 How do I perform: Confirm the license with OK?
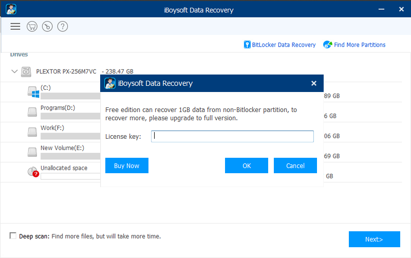[x=247, y=165]
